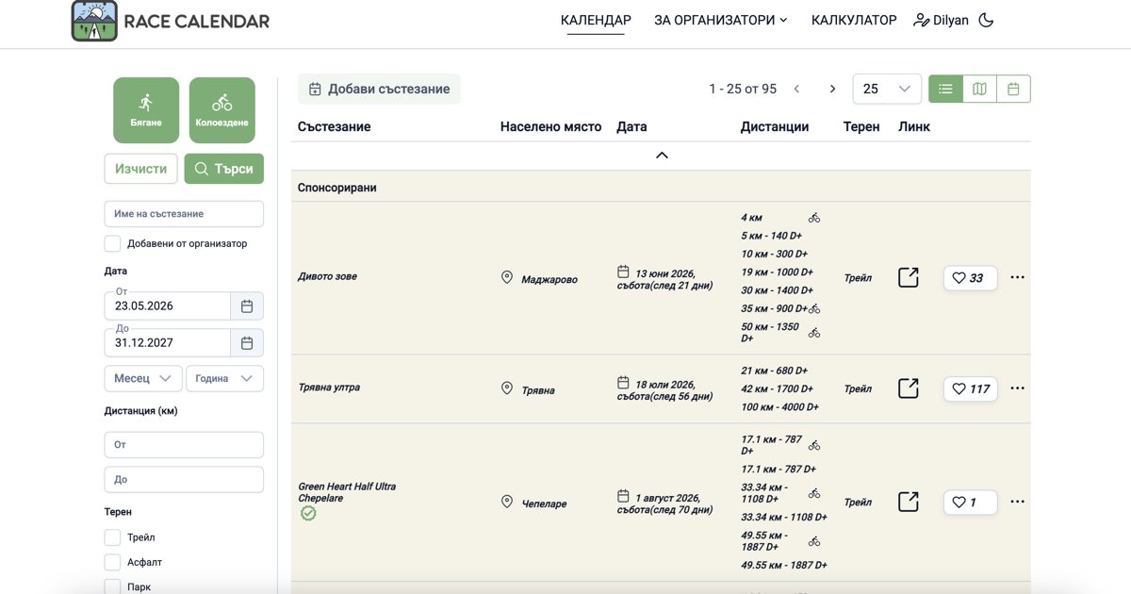Image resolution: width=1131 pixels, height=594 pixels.
Task: Like Дивото зове race with 33 hearts
Action: 970,278
